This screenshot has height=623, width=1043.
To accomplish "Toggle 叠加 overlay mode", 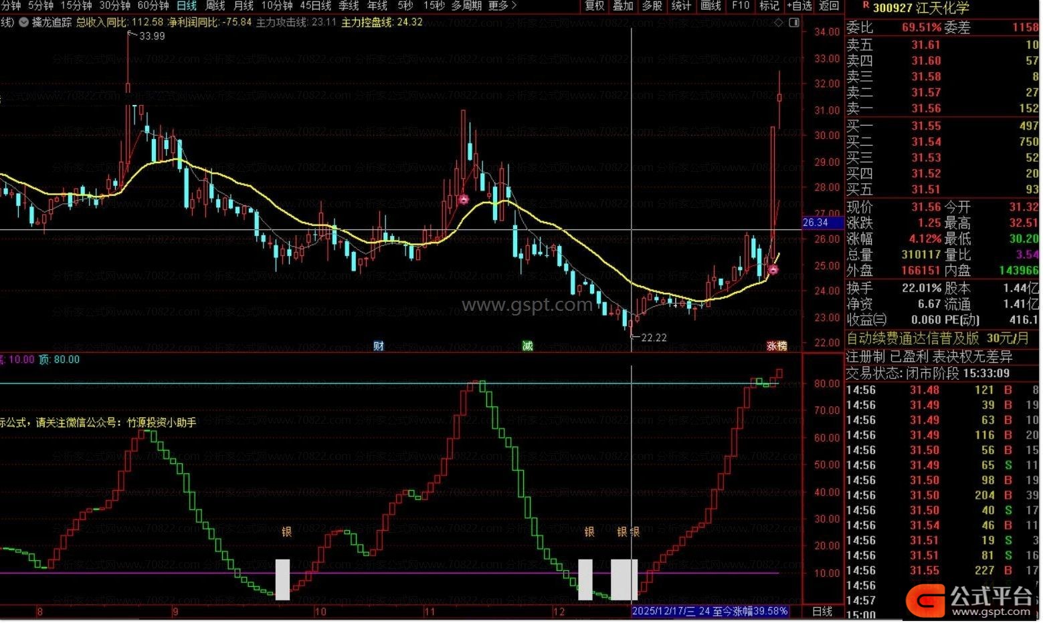I will pos(623,6).
